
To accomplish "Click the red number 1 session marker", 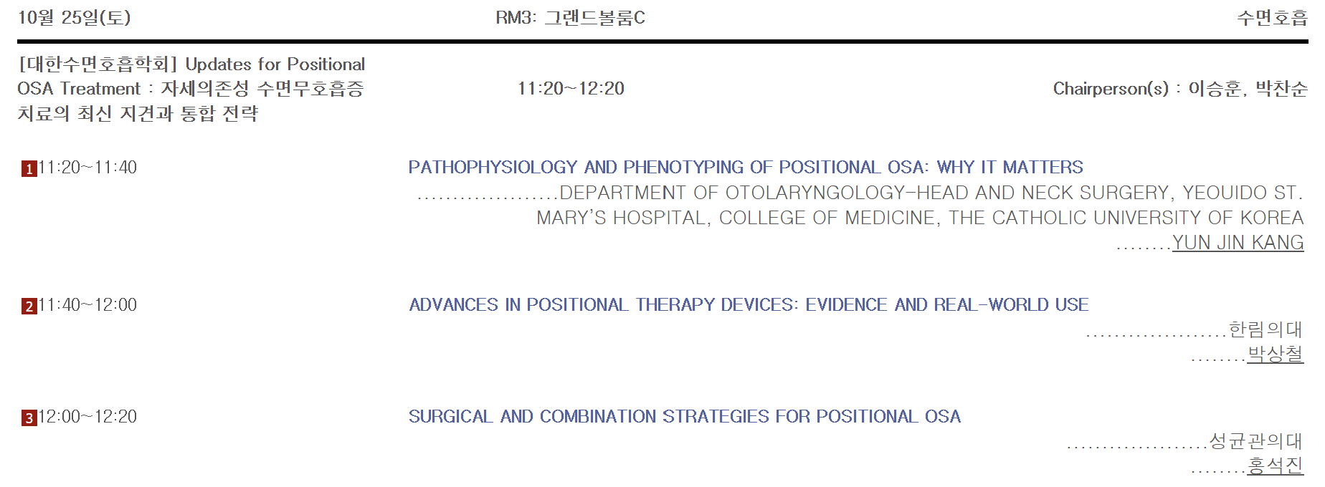I will (x=29, y=169).
